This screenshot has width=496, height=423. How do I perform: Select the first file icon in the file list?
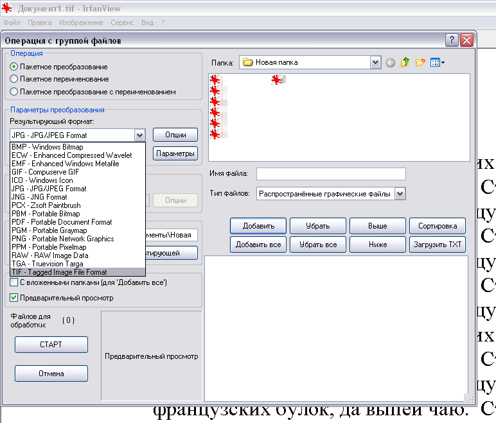pyautogui.click(x=215, y=80)
